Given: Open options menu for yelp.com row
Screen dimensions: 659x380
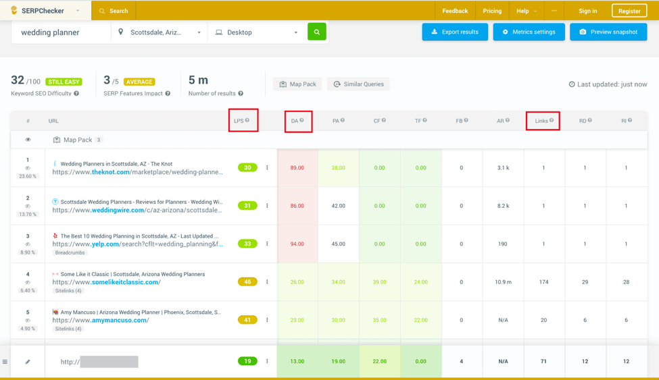Looking at the screenshot, I should point(267,244).
